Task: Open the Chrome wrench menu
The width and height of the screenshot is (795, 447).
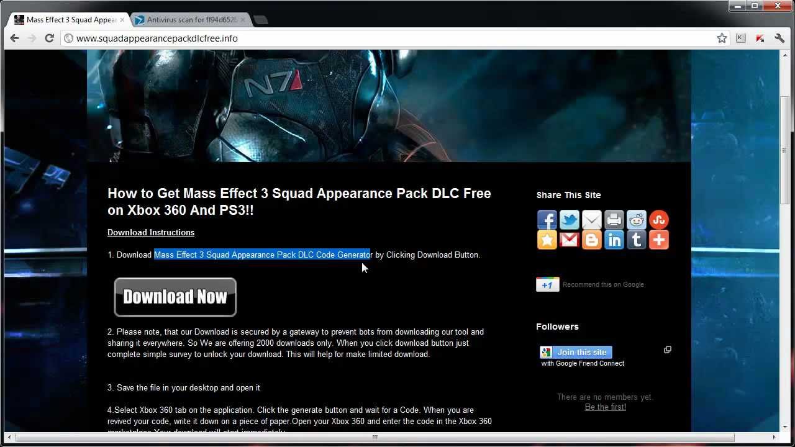Action: pos(780,38)
